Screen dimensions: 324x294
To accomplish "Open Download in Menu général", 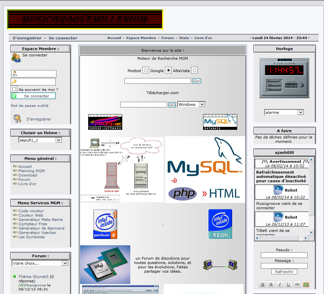I will (28, 175).
